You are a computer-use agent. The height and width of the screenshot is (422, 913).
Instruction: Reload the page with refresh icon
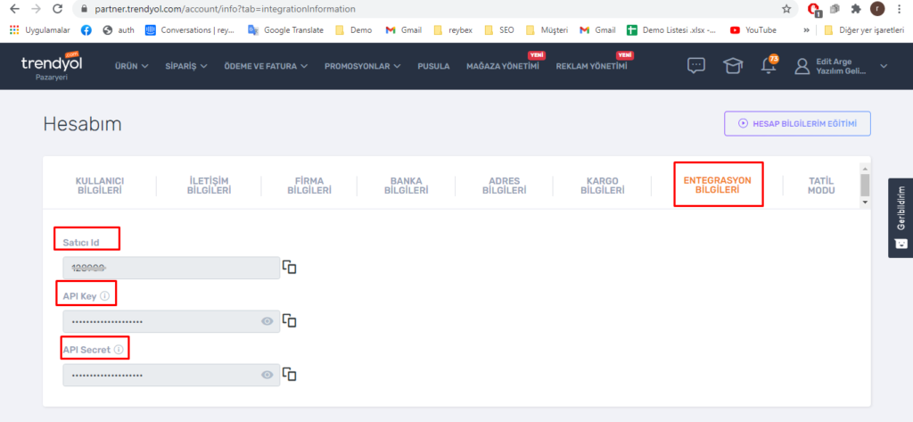(57, 9)
